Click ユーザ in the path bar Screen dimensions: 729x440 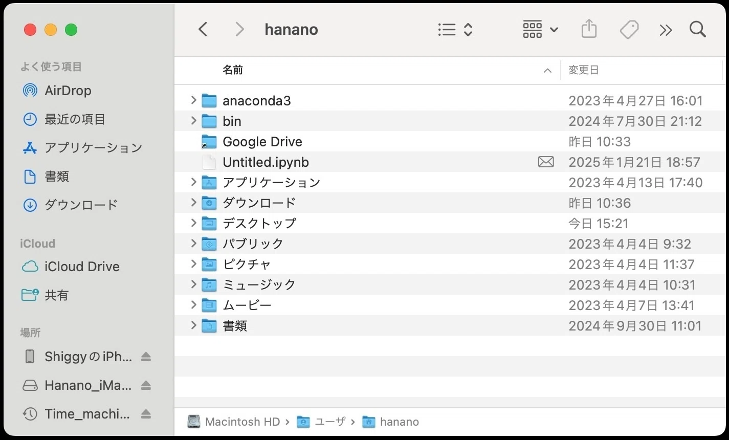[x=322, y=422]
